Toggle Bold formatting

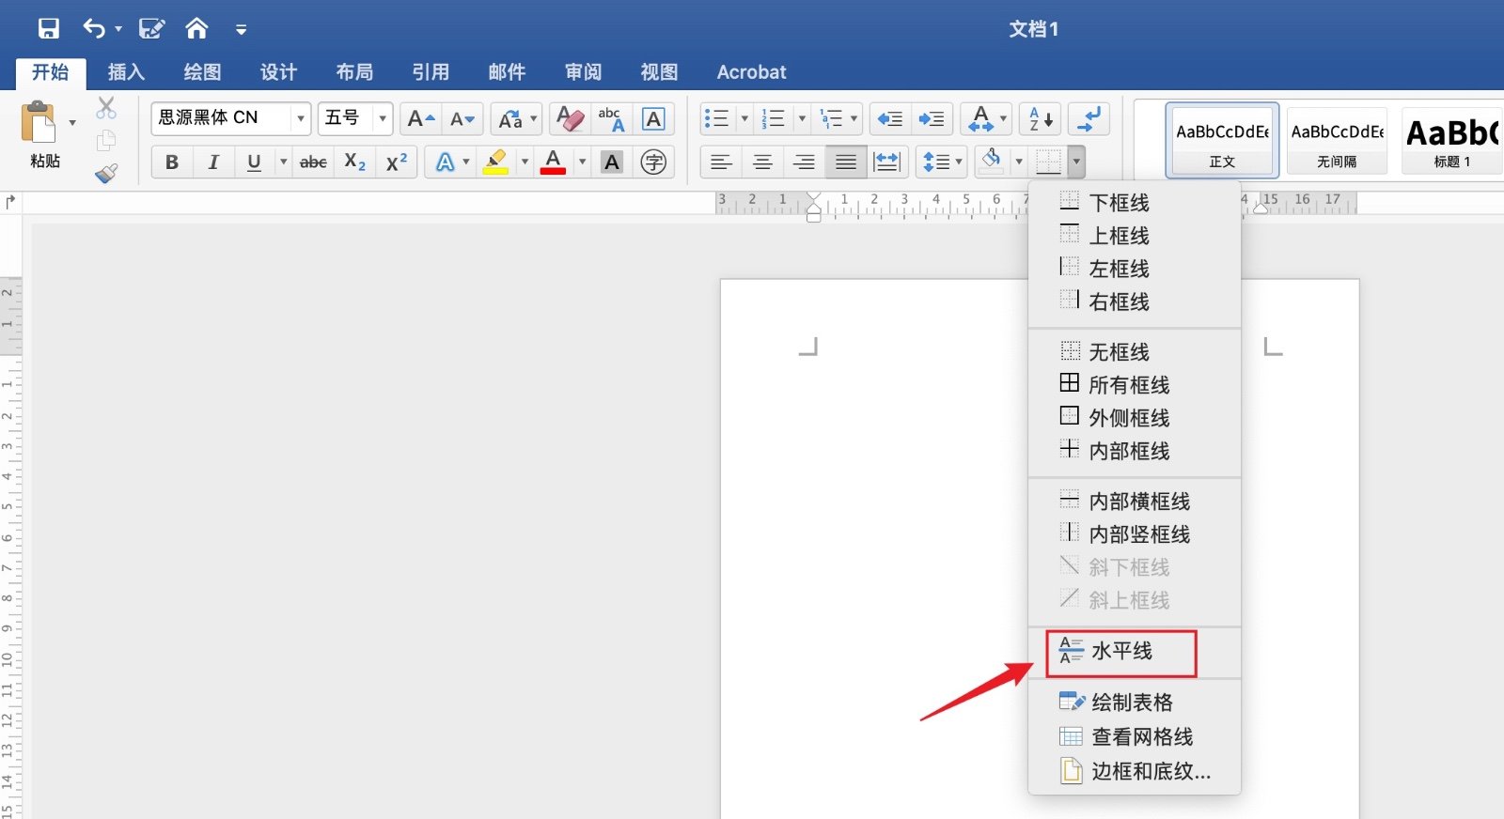[172, 162]
